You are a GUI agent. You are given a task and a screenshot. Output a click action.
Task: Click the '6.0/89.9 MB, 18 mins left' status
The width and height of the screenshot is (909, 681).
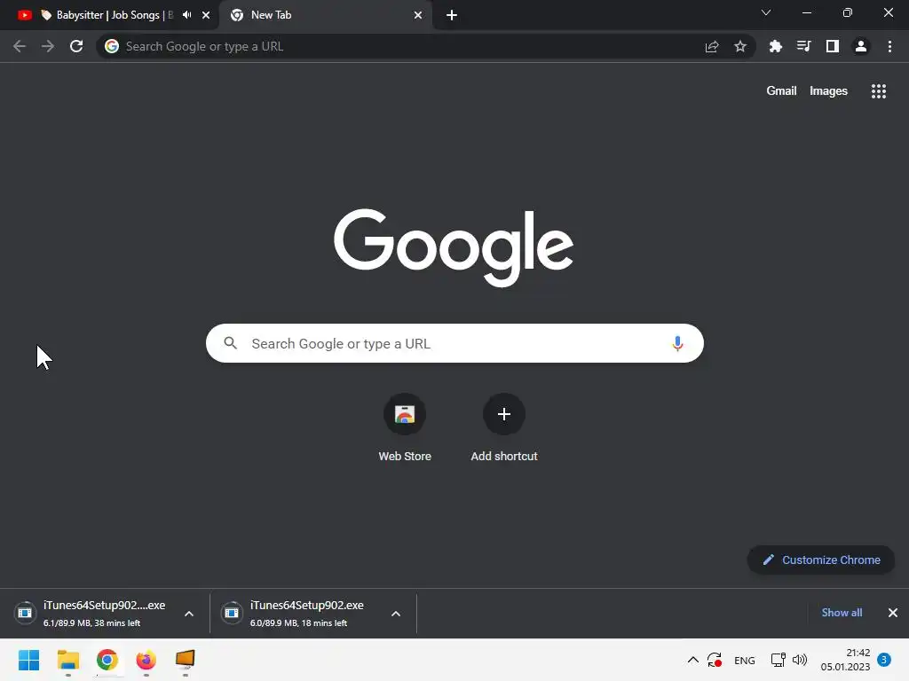pyautogui.click(x=298, y=623)
